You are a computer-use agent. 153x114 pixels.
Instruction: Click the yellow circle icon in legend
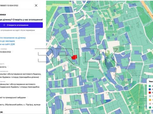(x=150, y=100)
